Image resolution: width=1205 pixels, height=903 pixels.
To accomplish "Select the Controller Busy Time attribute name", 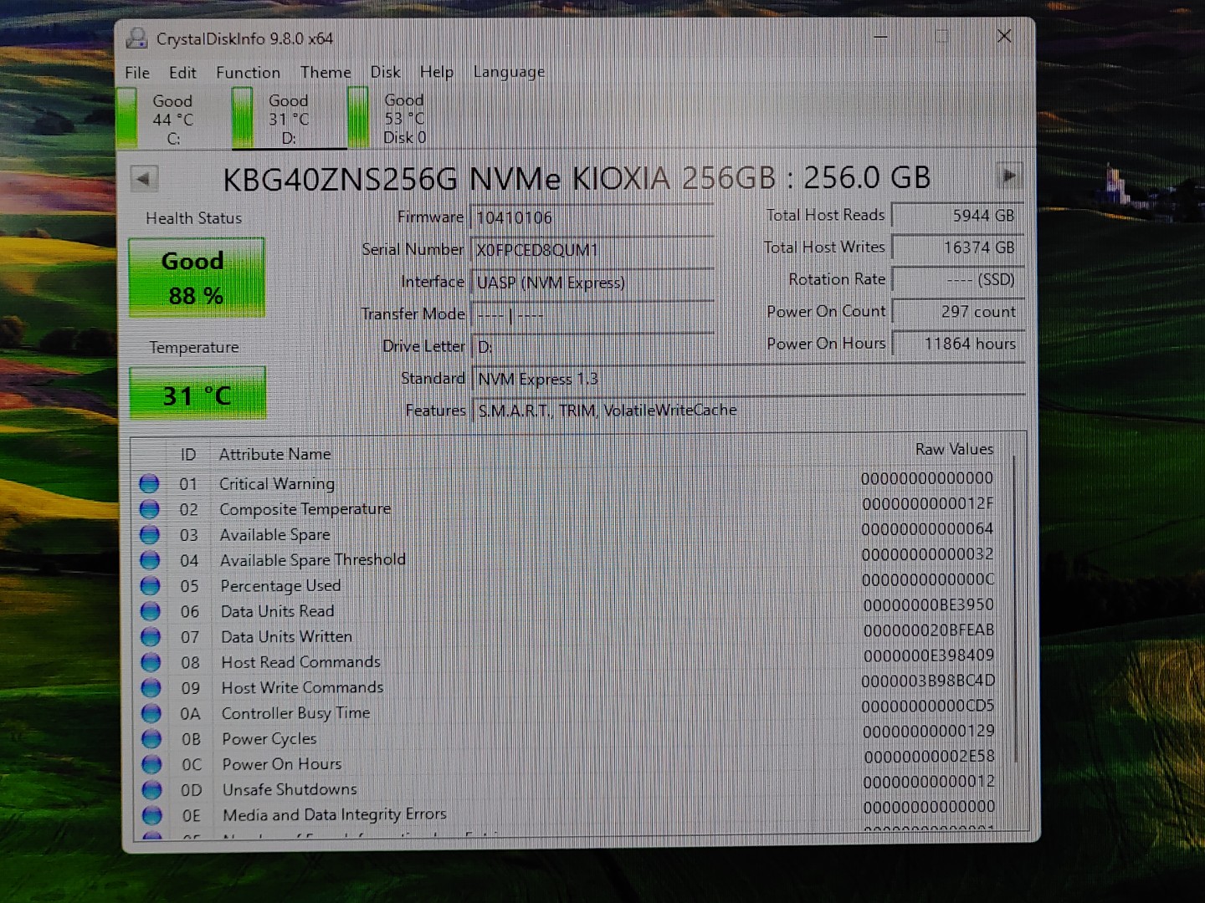I will (x=295, y=713).
